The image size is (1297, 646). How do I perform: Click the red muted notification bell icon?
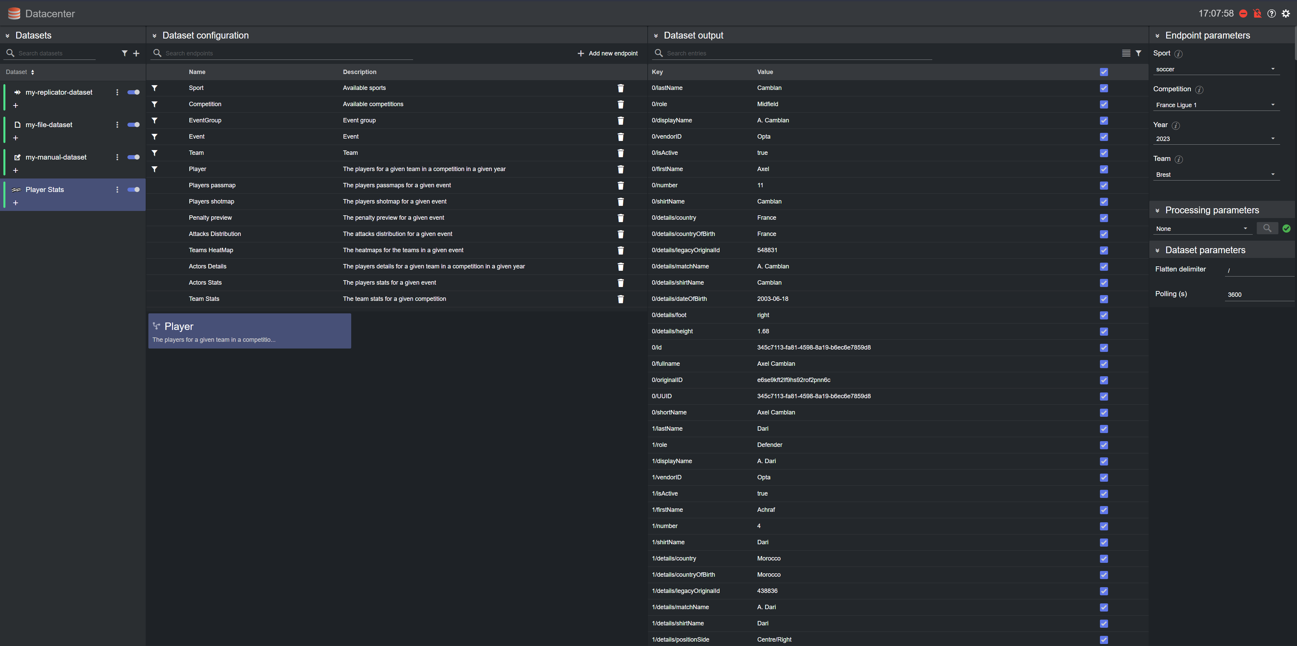pos(1257,14)
